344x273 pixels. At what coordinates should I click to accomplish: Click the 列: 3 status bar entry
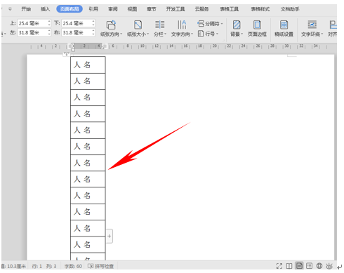[51, 266]
